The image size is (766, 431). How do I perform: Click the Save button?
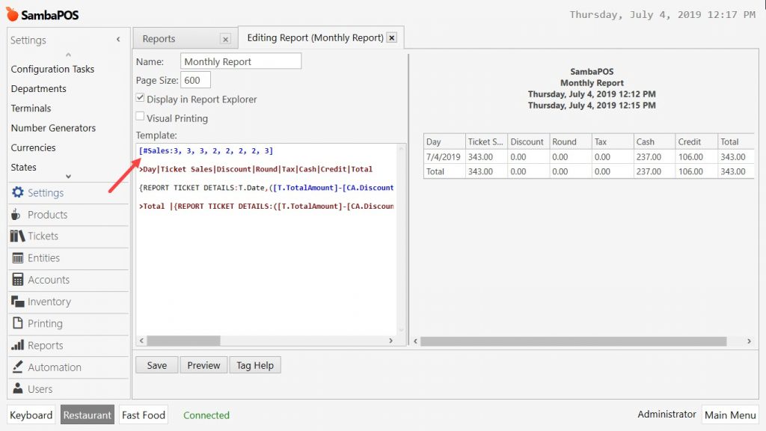[157, 365]
